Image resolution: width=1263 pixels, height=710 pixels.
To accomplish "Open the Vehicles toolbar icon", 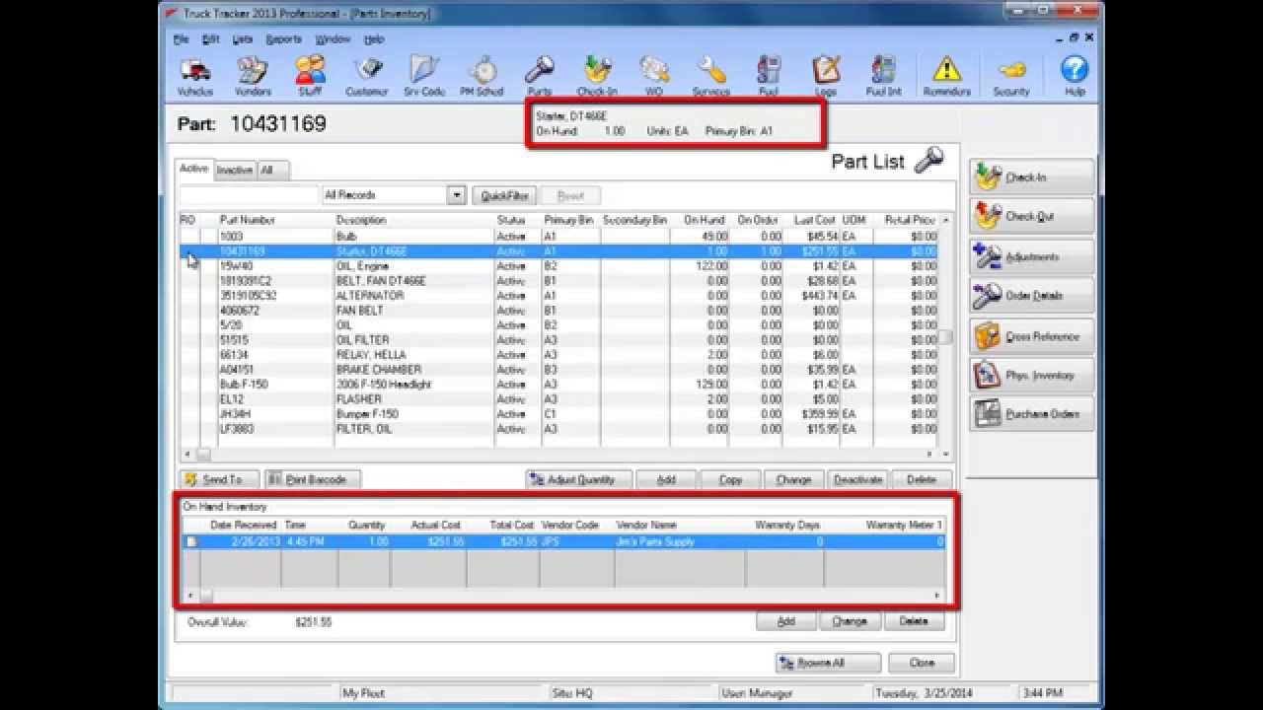I will [195, 76].
